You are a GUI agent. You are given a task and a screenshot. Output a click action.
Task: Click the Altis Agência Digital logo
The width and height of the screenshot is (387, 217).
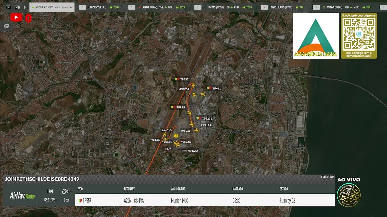click(x=316, y=36)
